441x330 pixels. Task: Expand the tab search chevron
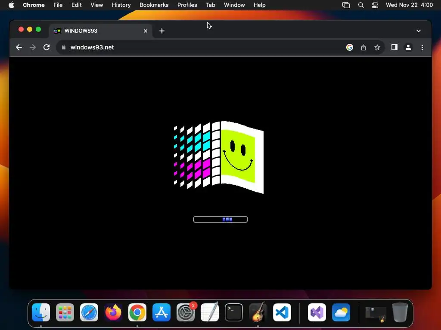pos(419,31)
